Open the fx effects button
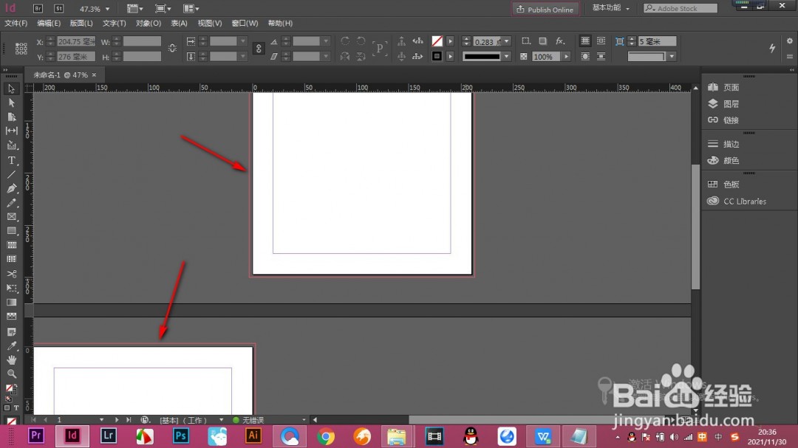798x448 pixels. tap(560, 41)
